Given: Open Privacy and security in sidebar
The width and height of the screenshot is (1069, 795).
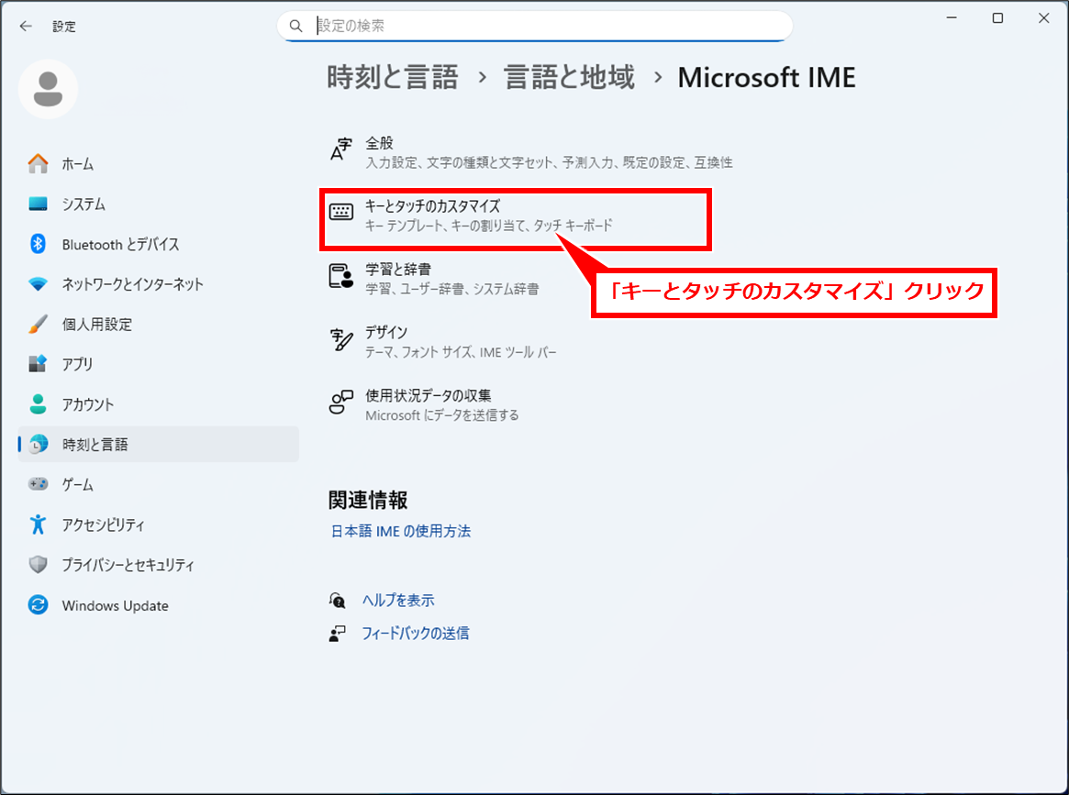Looking at the screenshot, I should (x=128, y=565).
